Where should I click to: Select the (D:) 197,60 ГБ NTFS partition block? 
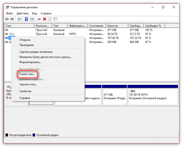pyautogui.click(x=153, y=95)
